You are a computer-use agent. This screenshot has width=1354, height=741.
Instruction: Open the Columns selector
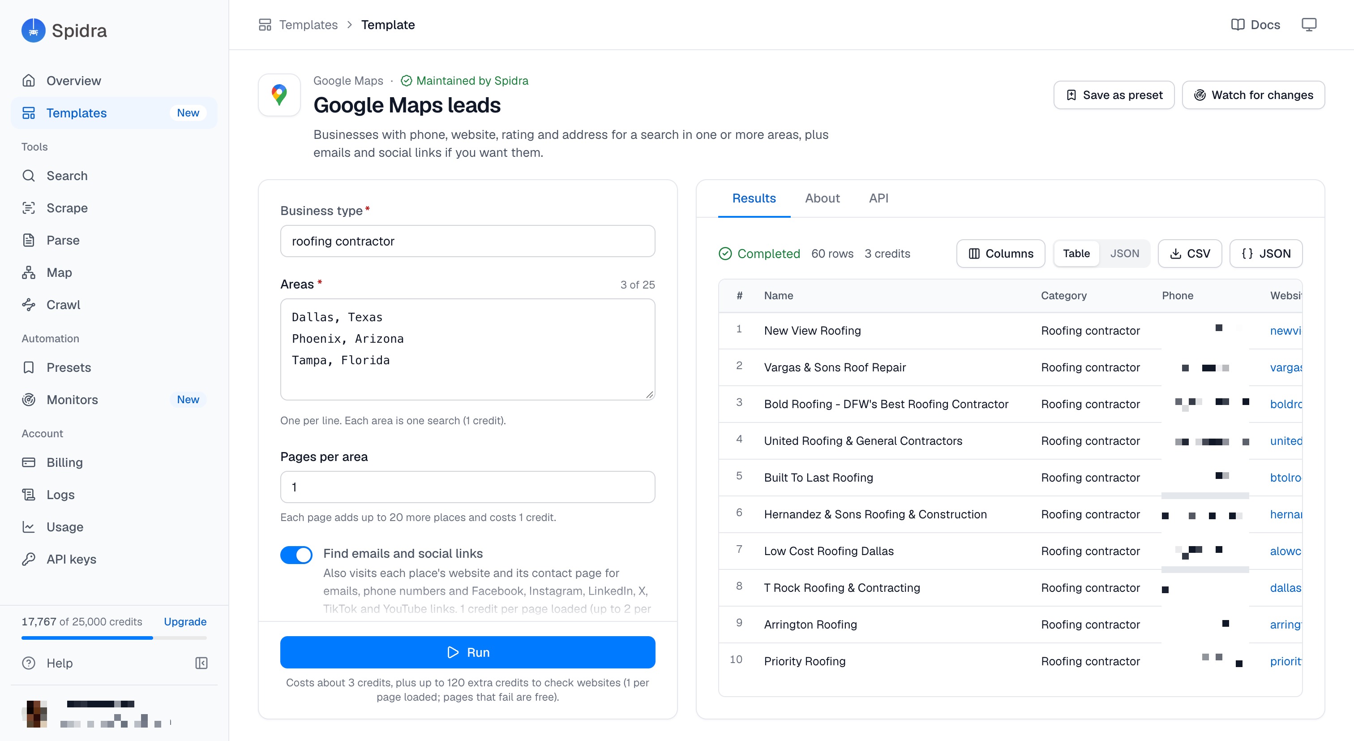click(x=1001, y=254)
